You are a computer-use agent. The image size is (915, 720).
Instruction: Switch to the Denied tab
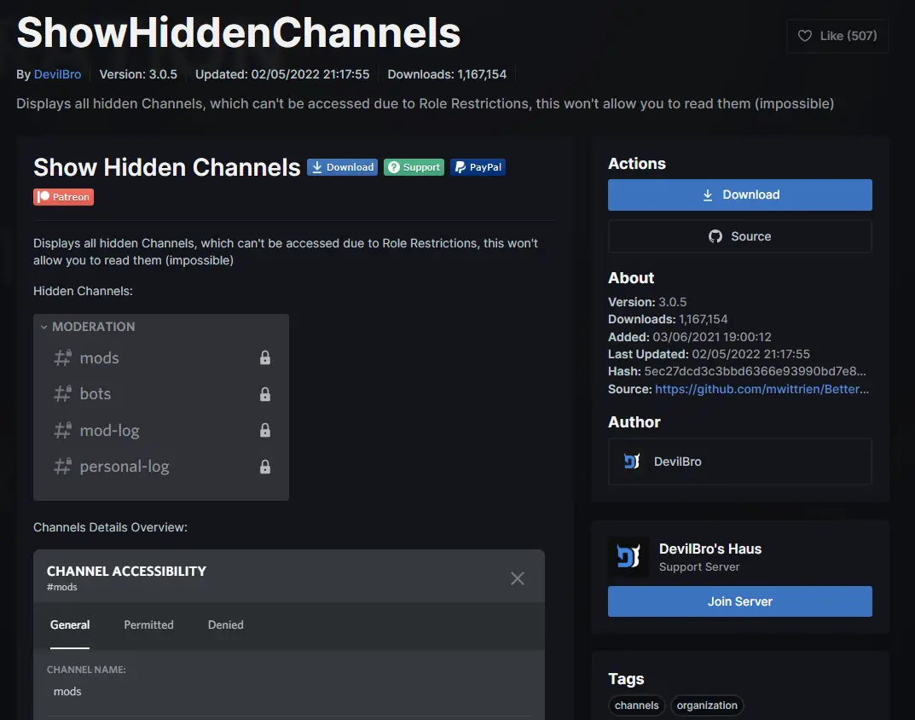(226, 624)
